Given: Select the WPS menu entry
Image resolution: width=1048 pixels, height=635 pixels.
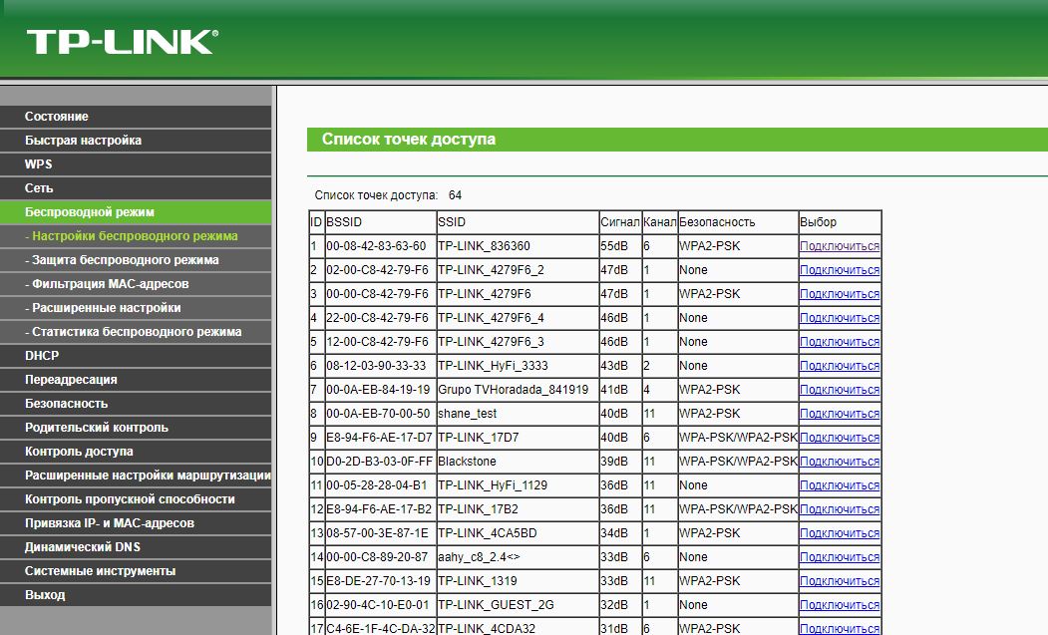Looking at the screenshot, I should [x=136, y=164].
